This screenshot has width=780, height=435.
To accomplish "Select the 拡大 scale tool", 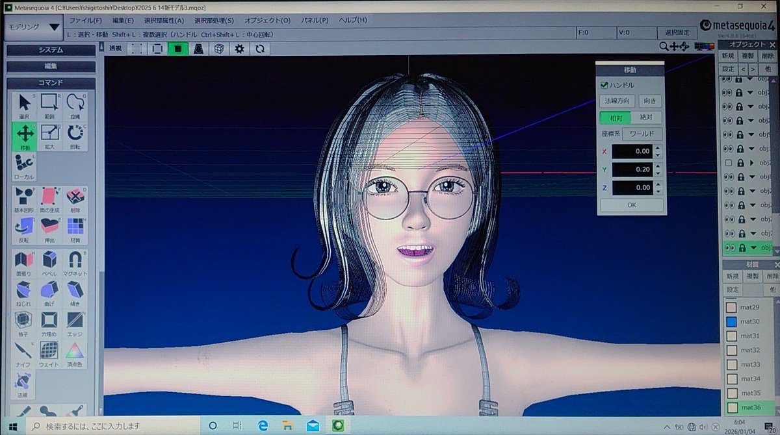I will (49, 136).
